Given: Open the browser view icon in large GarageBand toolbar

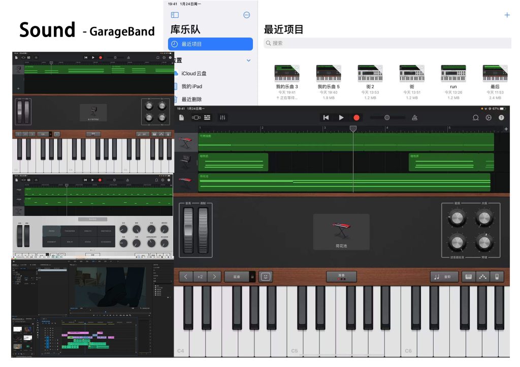Looking at the screenshot, I should [196, 118].
